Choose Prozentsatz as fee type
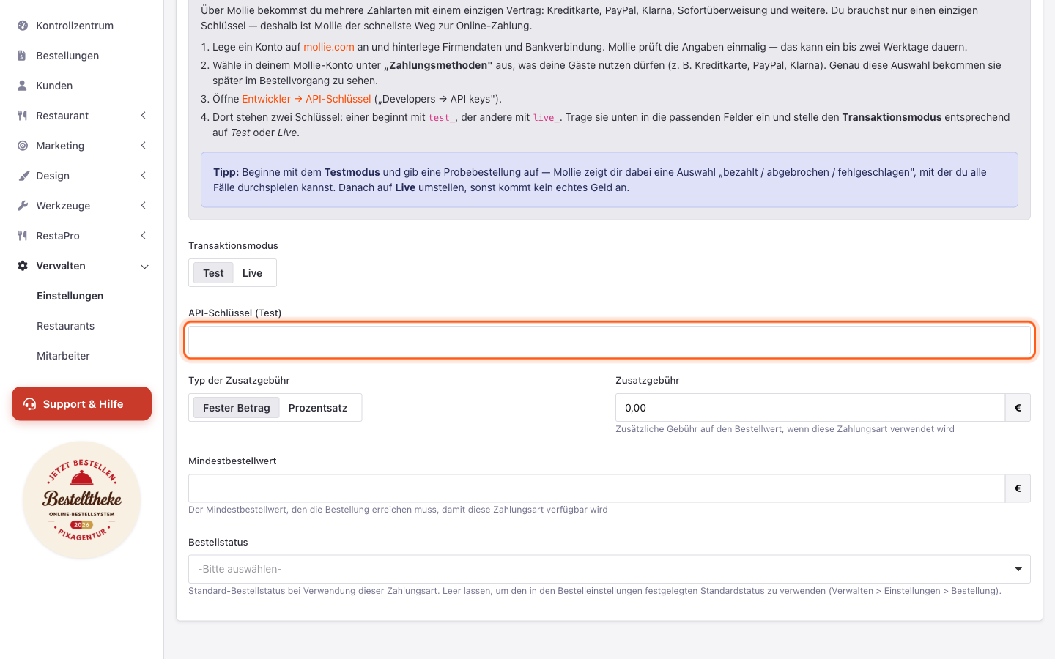The height and width of the screenshot is (659, 1055). (x=318, y=408)
